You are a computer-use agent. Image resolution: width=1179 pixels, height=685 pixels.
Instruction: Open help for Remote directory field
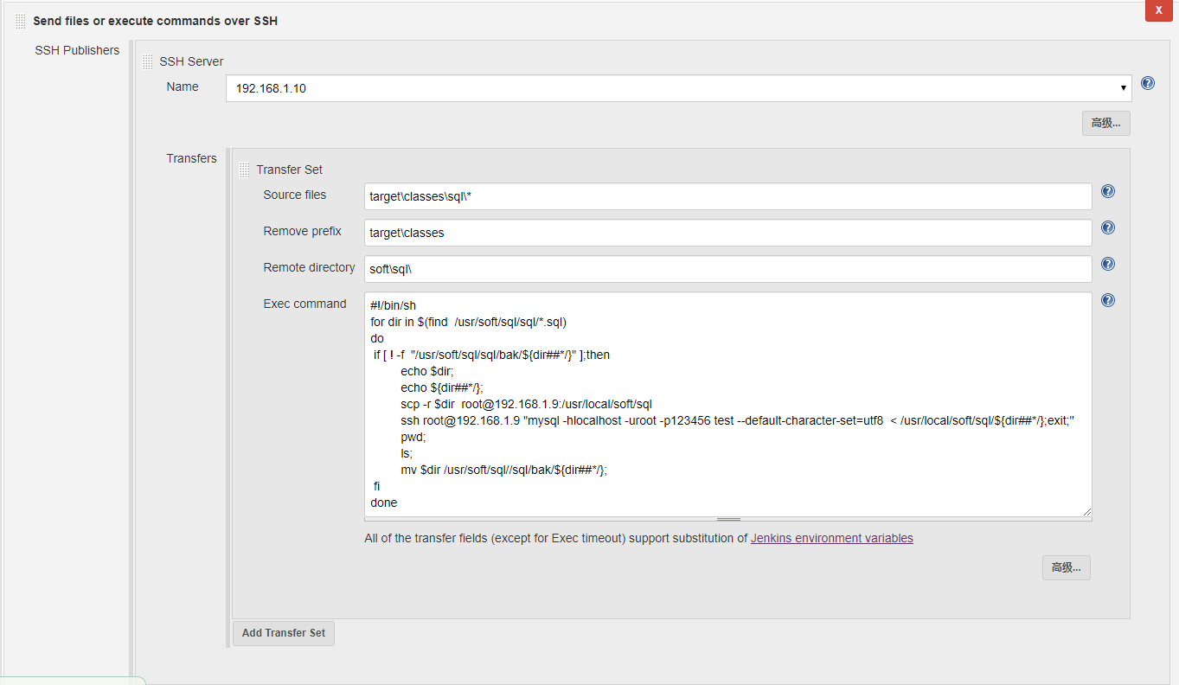(x=1108, y=264)
